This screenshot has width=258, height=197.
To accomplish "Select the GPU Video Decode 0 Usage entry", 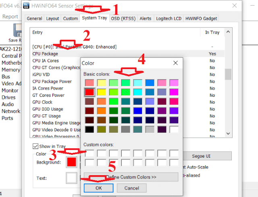I will (56, 130).
